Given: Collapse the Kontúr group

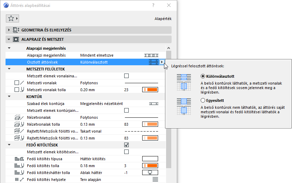Looking at the screenshot, I should click(x=9, y=96).
